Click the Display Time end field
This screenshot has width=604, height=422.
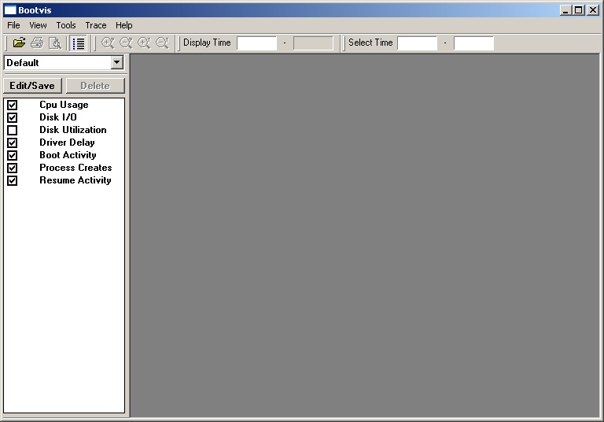click(313, 43)
